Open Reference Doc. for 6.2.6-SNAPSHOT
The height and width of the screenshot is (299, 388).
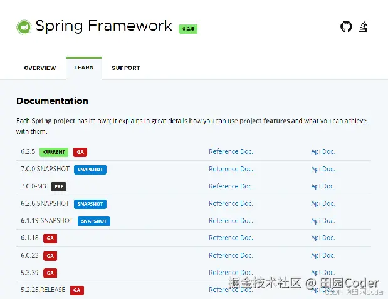click(x=231, y=203)
